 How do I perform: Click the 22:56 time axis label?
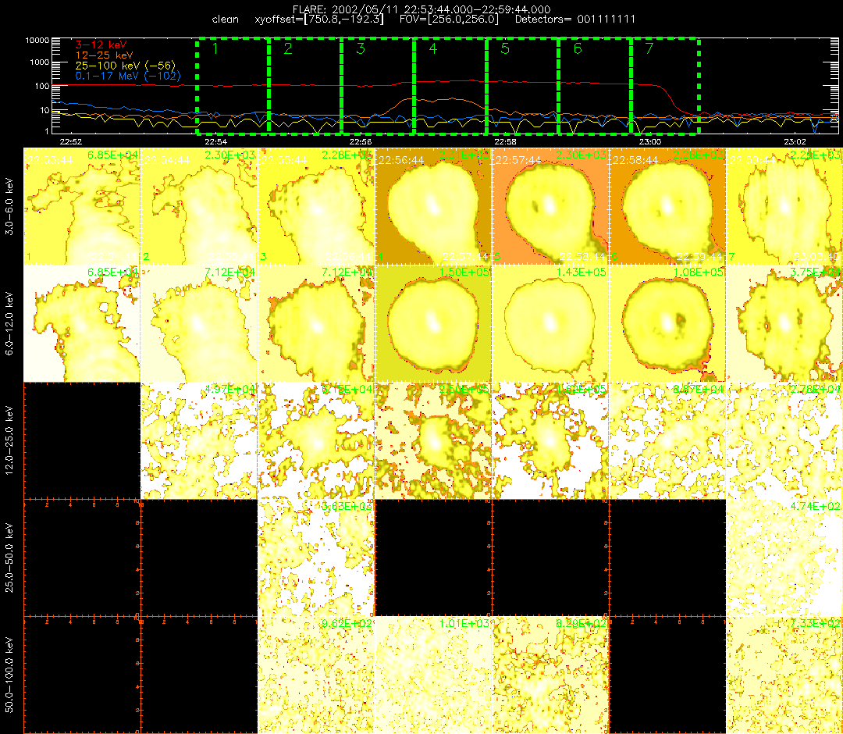tap(360, 142)
